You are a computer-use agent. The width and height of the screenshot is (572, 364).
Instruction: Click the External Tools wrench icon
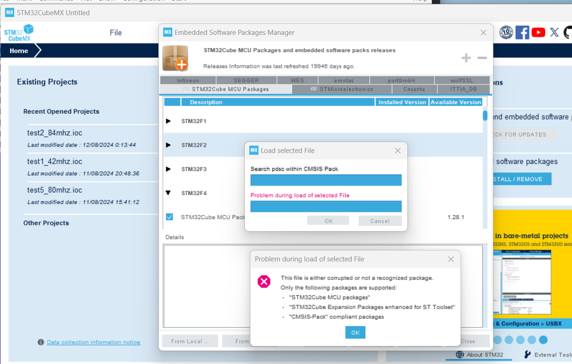527,354
